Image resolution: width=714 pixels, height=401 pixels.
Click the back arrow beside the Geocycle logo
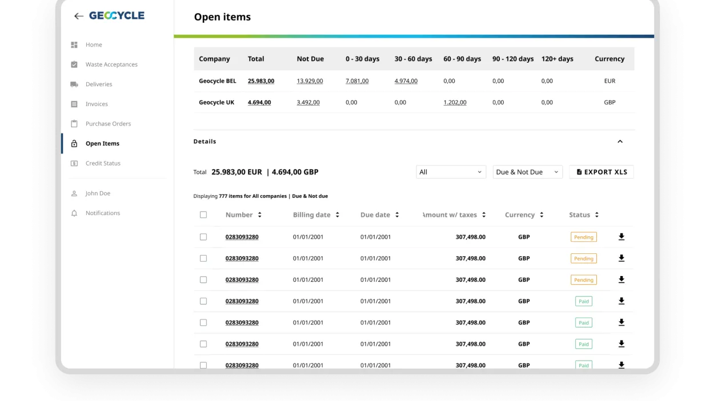click(79, 16)
